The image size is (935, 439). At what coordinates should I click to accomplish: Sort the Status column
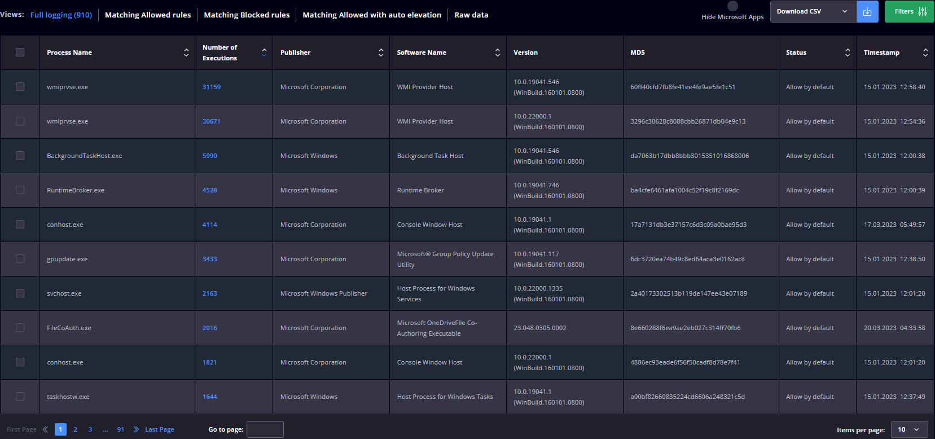(847, 52)
